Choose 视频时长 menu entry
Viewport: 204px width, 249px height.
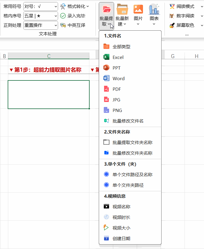click(x=130, y=217)
